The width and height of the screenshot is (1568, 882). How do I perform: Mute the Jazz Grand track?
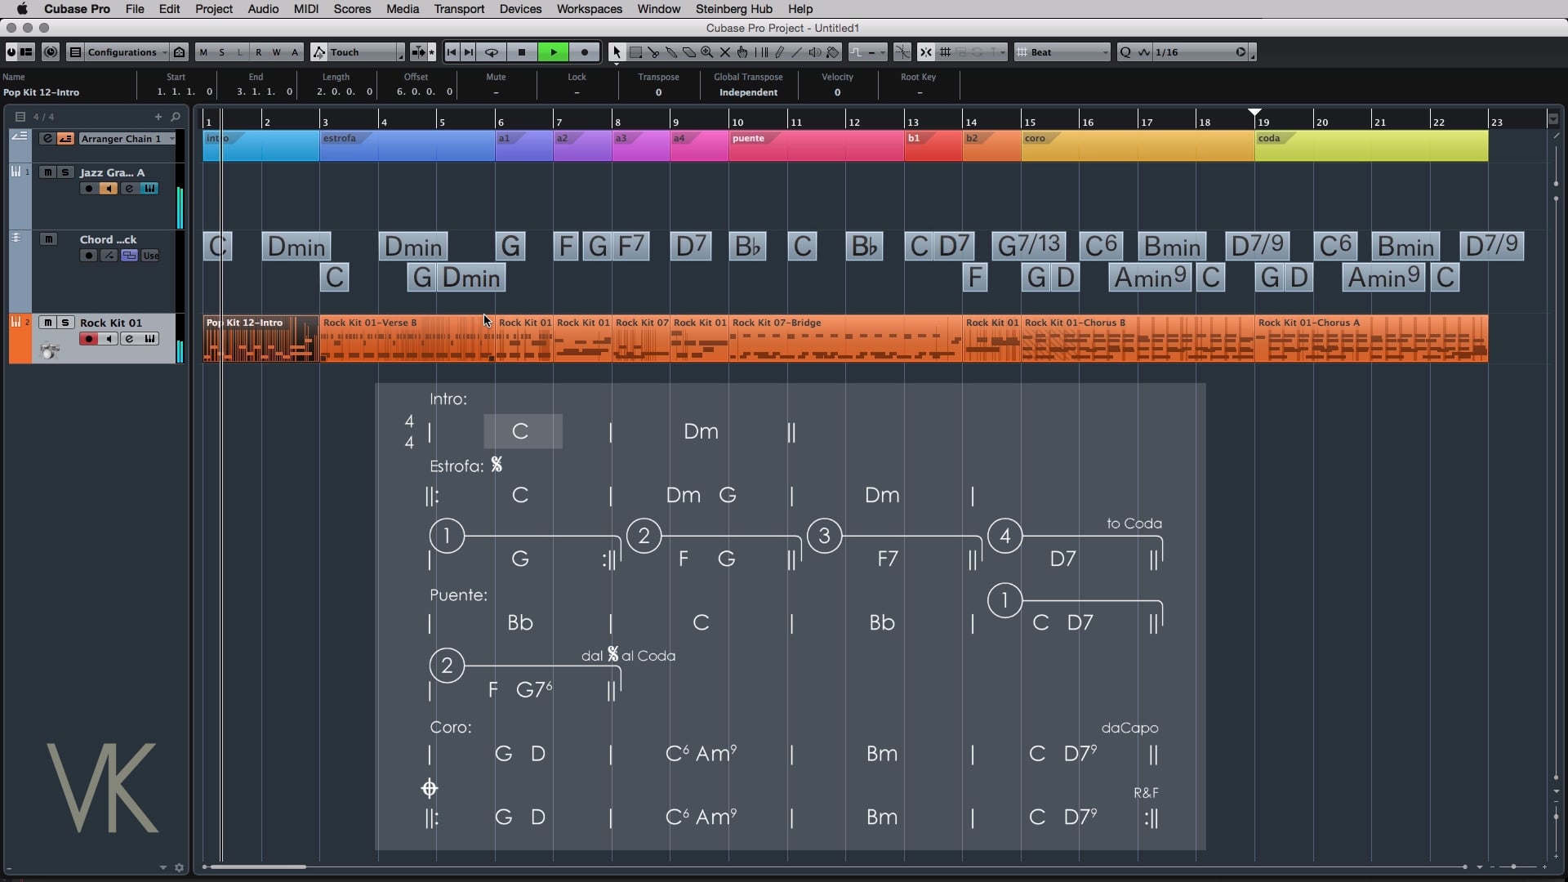[48, 172]
